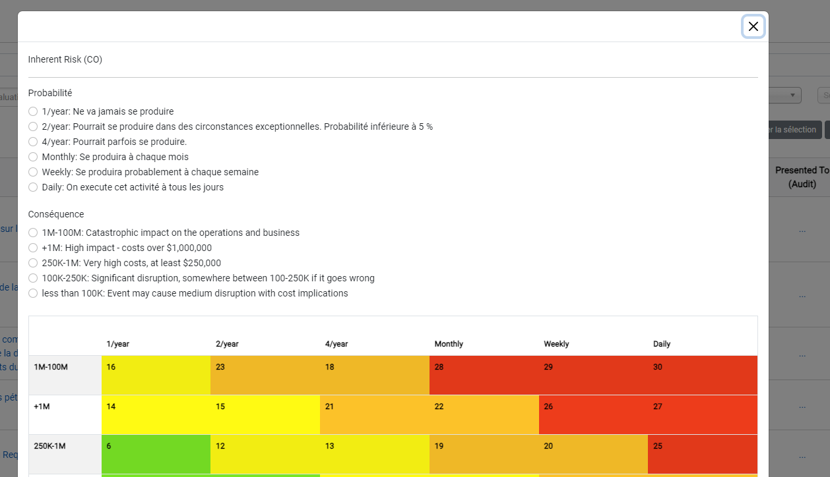Click red matrix cell 29 under Weekly
The width and height of the screenshot is (830, 477).
click(x=593, y=375)
